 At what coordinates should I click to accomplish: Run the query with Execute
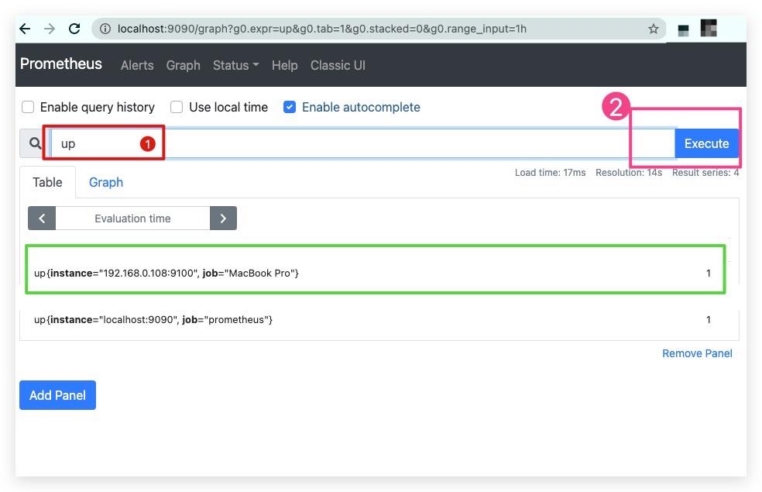[x=706, y=143]
